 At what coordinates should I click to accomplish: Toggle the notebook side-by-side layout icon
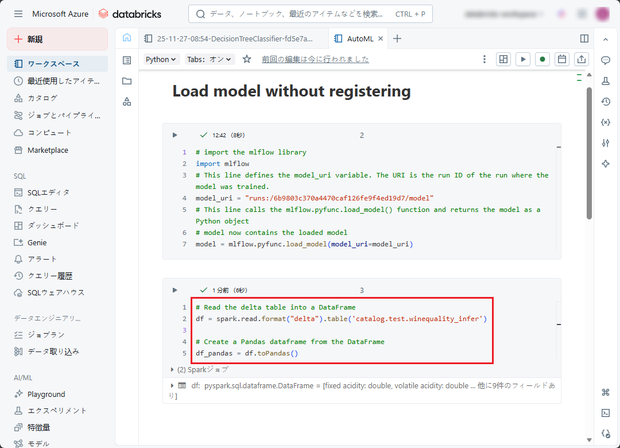tap(584, 38)
